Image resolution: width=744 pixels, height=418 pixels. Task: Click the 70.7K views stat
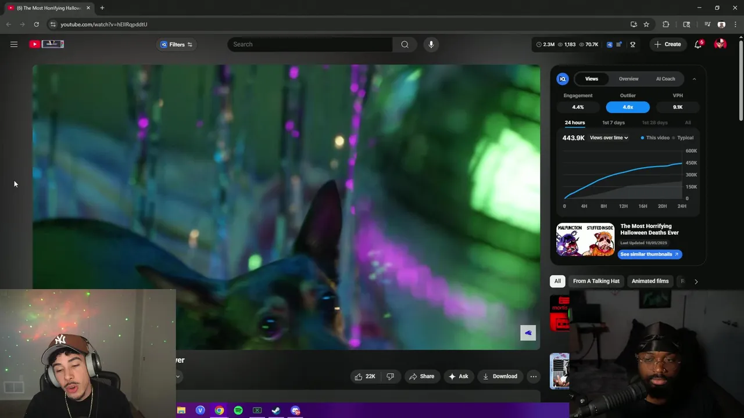click(589, 45)
